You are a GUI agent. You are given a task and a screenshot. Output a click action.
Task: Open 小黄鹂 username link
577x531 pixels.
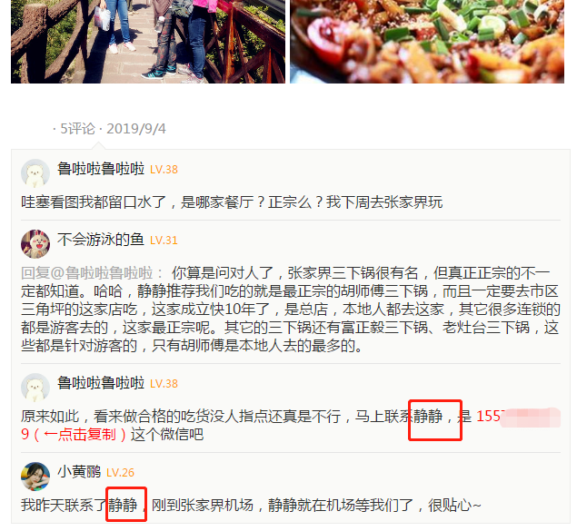point(79,472)
